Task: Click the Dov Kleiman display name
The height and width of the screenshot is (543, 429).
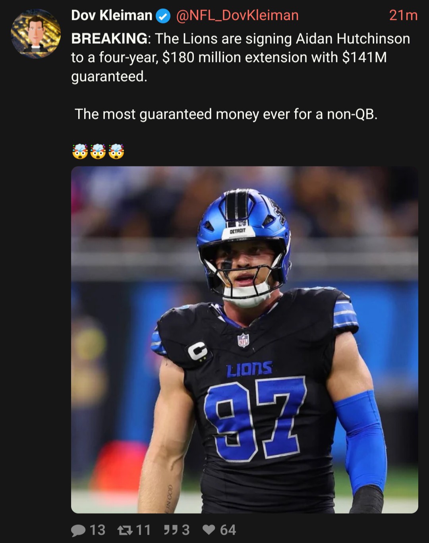Action: tap(112, 15)
